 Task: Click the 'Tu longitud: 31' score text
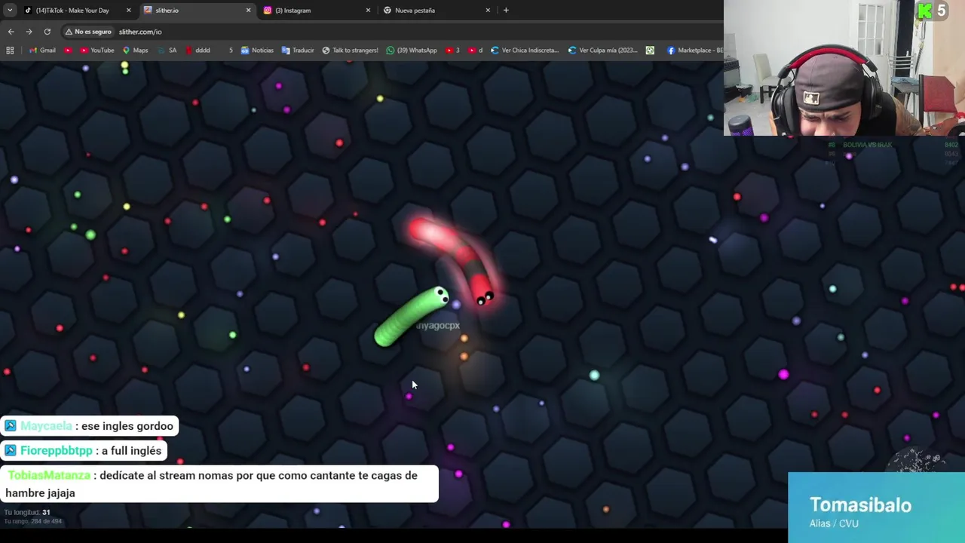[27, 512]
